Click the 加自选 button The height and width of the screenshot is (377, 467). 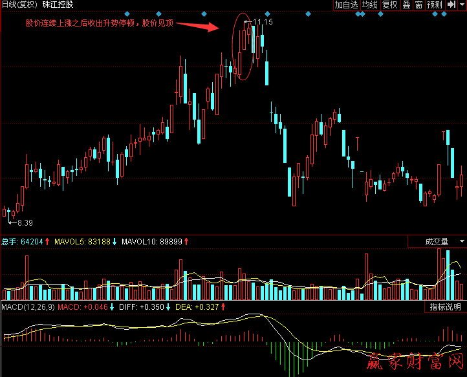pos(346,5)
